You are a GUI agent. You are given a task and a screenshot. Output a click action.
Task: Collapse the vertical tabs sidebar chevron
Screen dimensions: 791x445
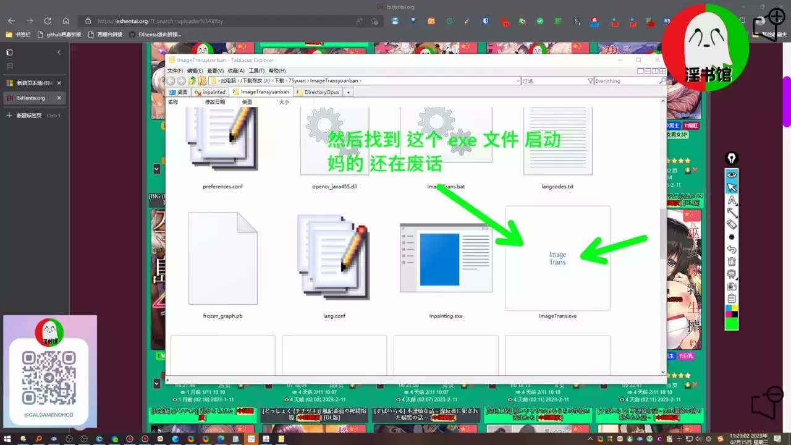pyautogui.click(x=59, y=53)
